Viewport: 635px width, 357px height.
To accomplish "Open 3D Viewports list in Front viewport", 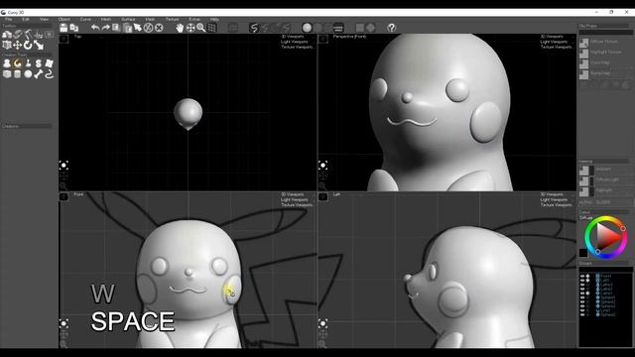I will [x=293, y=194].
